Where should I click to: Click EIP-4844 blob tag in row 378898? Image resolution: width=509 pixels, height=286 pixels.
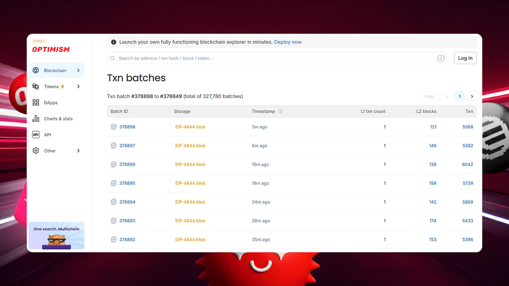click(190, 127)
